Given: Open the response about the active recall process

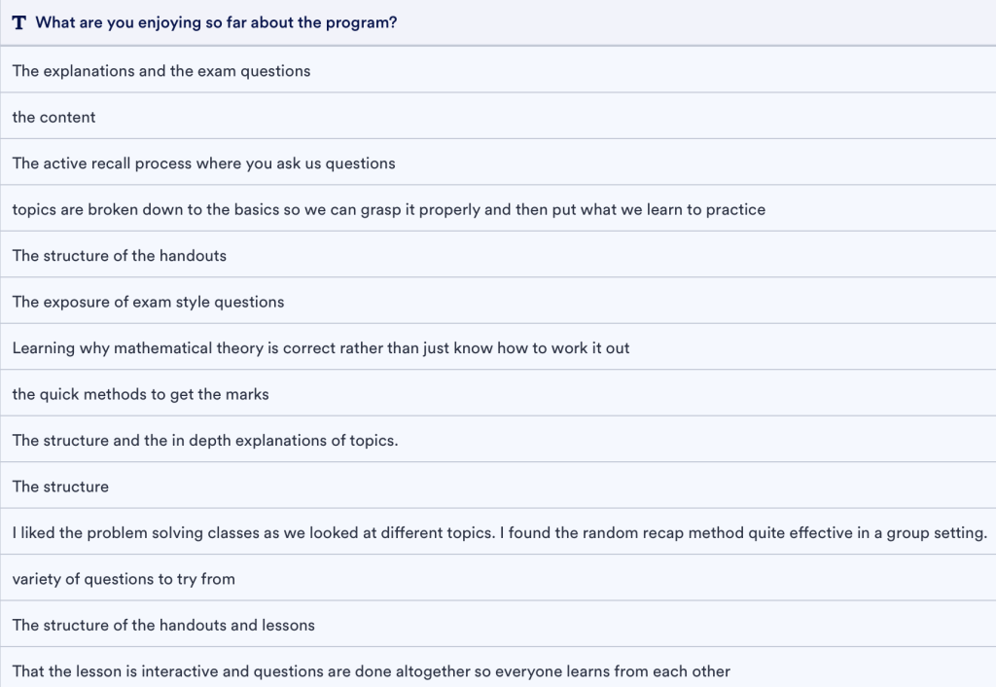Looking at the screenshot, I should pos(204,163).
